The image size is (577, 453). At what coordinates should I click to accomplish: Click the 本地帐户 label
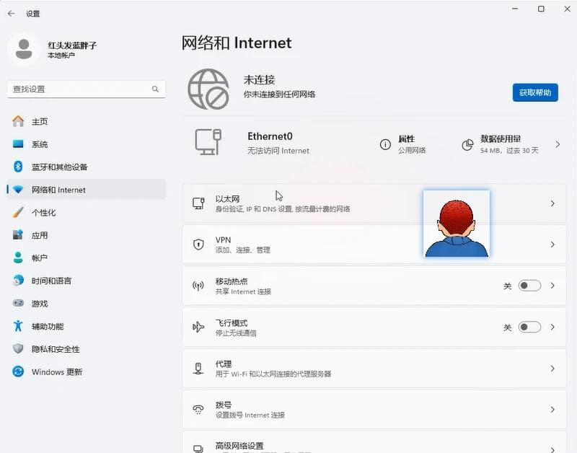click(61, 56)
